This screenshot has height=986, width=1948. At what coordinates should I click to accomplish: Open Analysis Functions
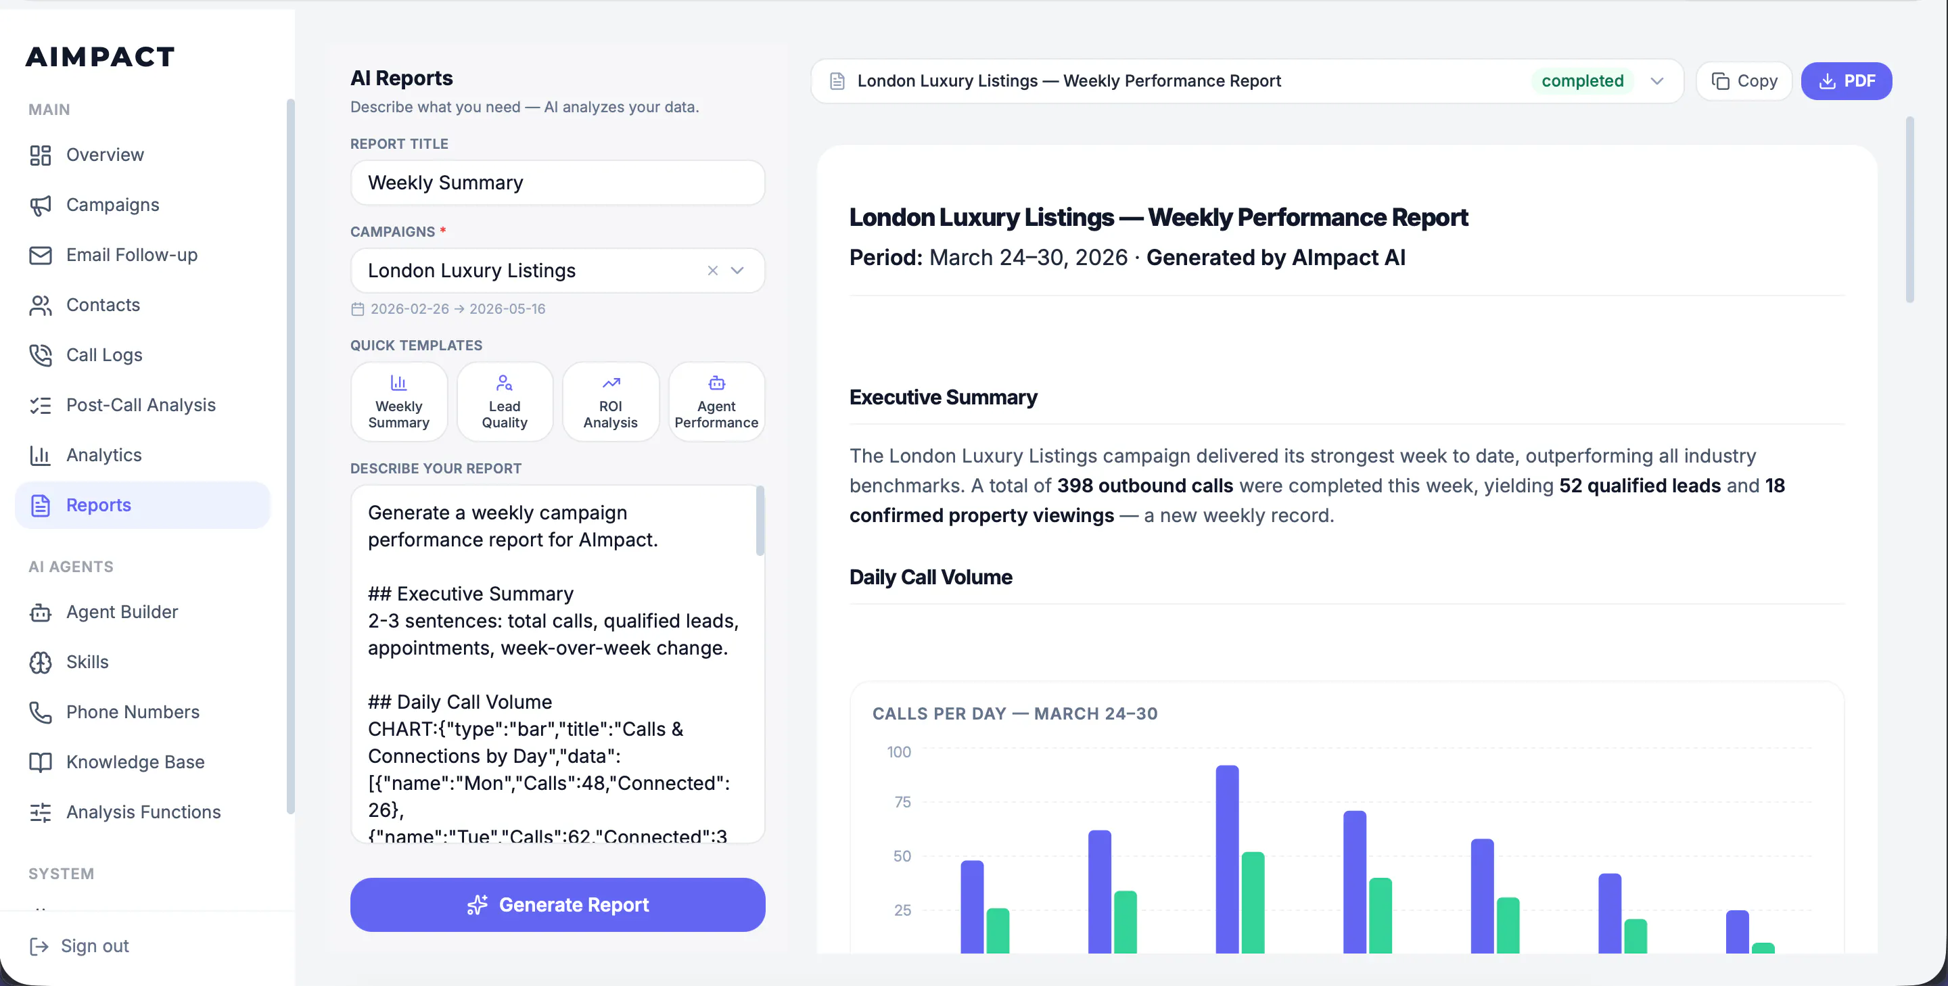pos(142,812)
